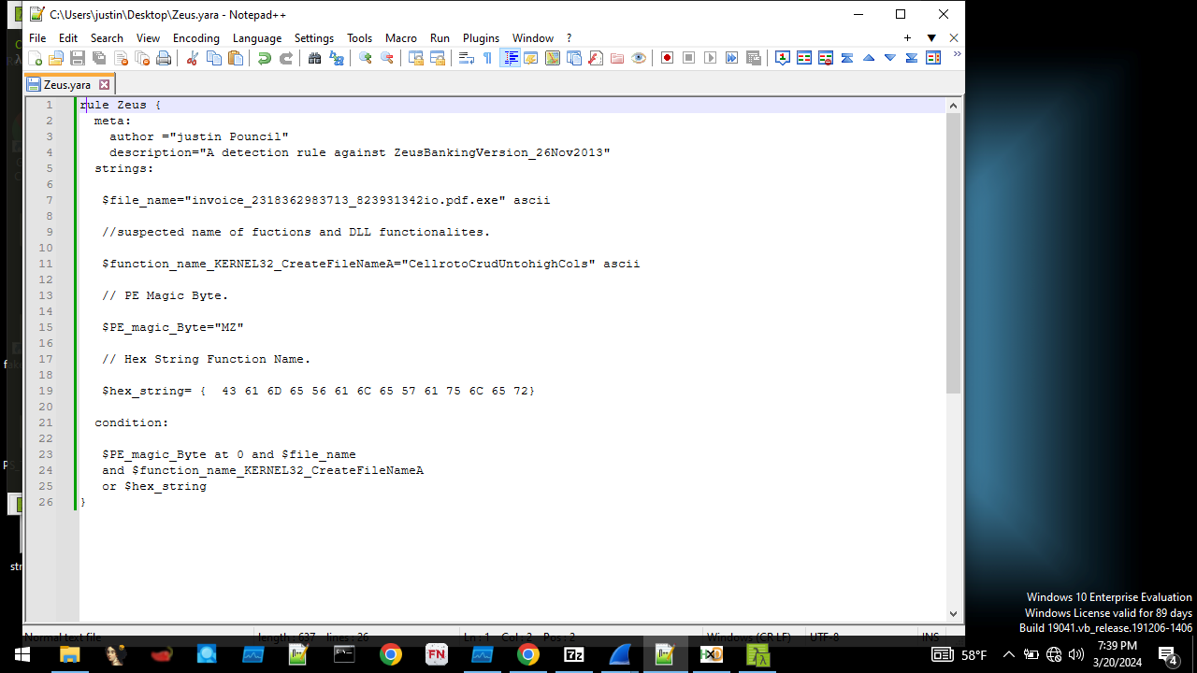
Task: Click the Redo toolbar icon
Action: pos(286,58)
